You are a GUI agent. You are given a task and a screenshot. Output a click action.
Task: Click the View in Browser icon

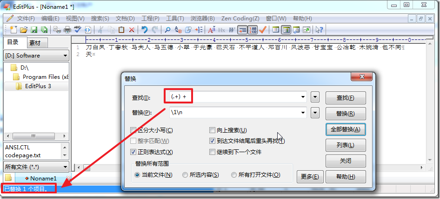[x=88, y=30]
